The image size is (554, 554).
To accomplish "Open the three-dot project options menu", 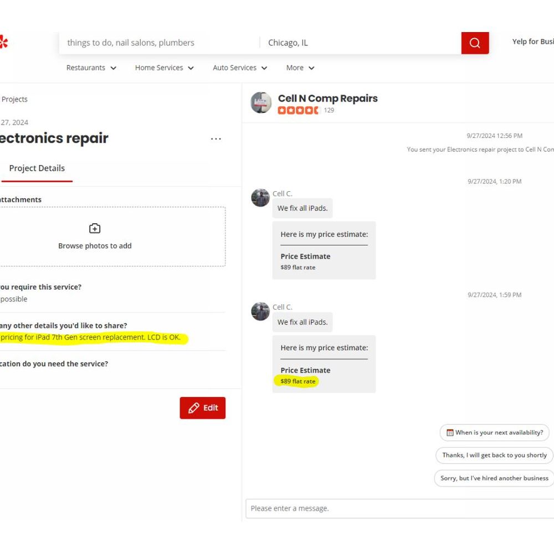I will click(216, 139).
